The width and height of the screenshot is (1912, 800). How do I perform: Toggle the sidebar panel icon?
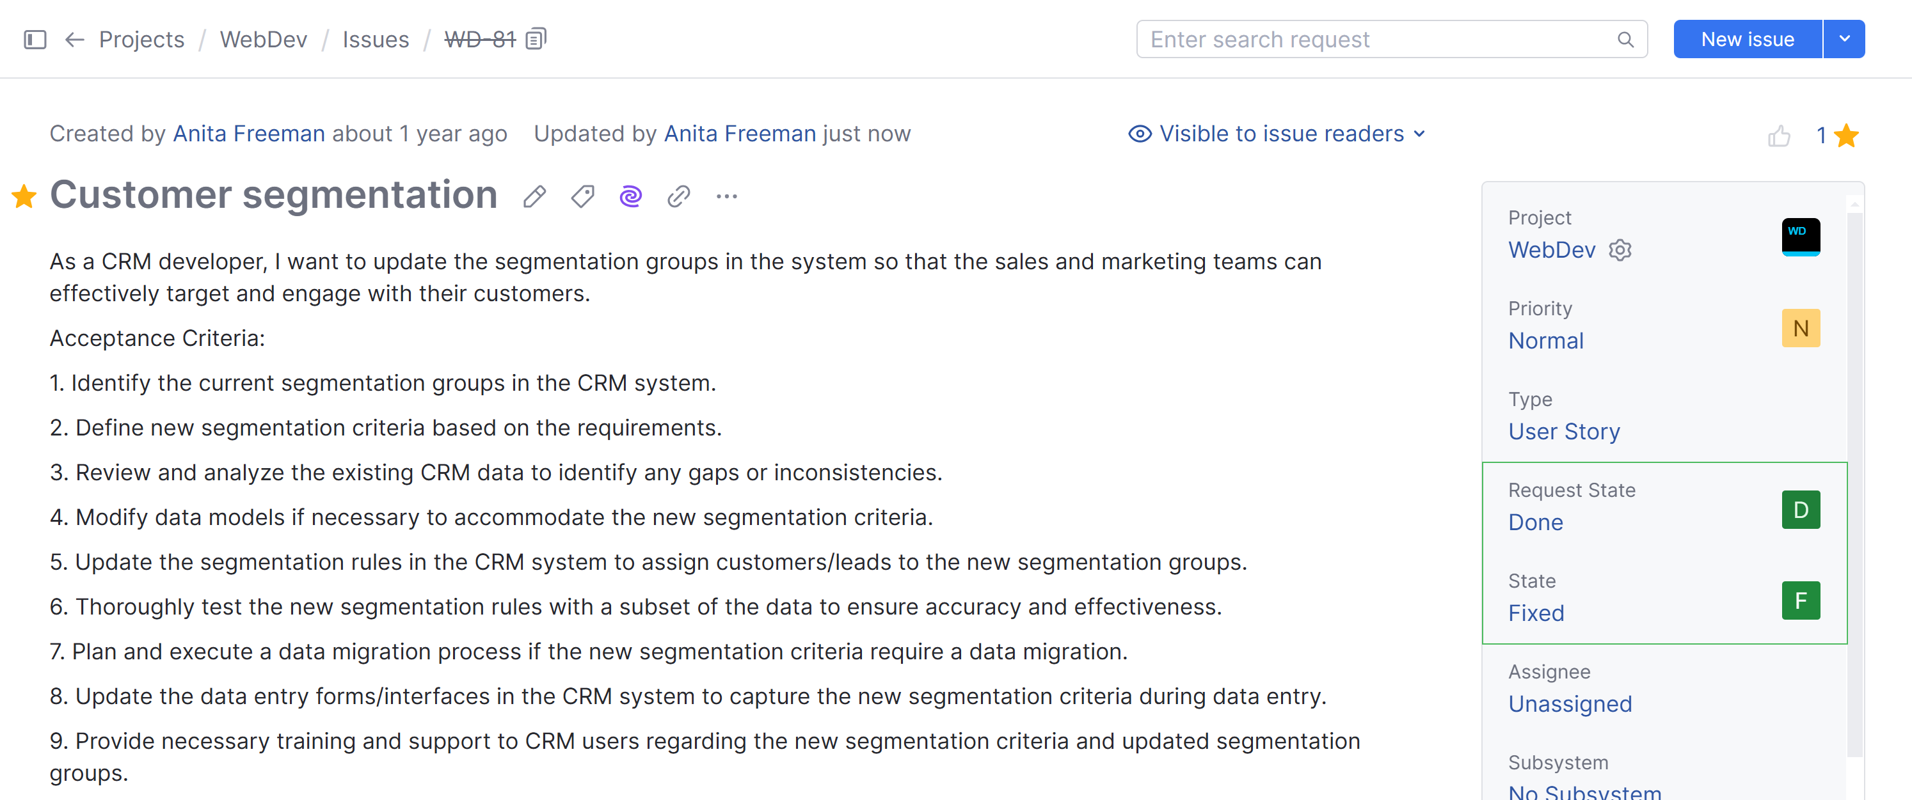35,39
